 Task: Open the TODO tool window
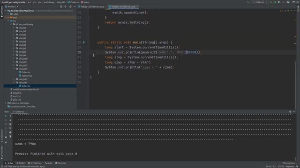pos(21,163)
